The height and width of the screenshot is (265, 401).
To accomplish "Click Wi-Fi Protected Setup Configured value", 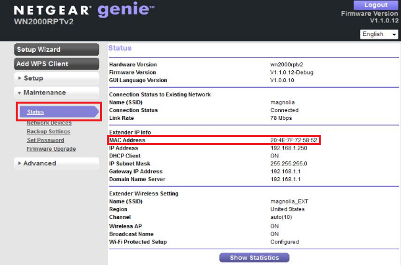I will [285, 242].
